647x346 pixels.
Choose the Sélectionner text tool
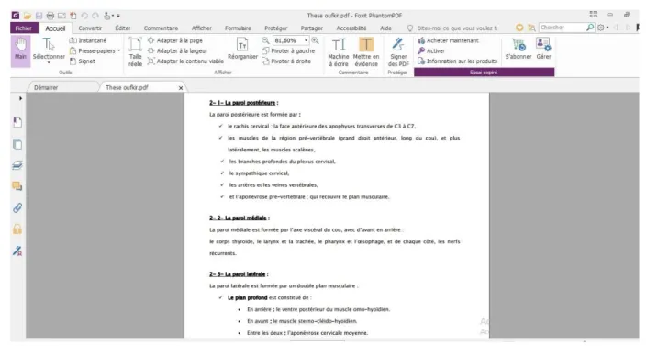[x=49, y=50]
